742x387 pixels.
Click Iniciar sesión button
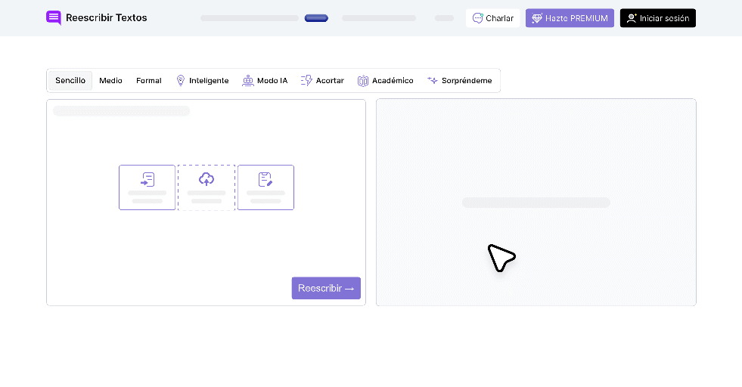[x=658, y=18]
